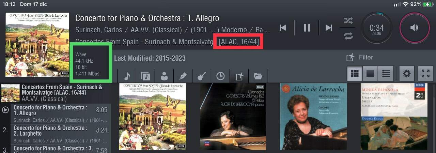The height and width of the screenshot is (153, 436).
Task: Browse by composer pen nib icon
Action: click(183, 76)
